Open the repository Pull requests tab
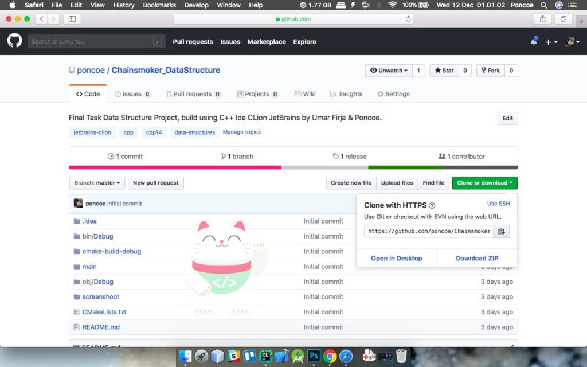587x367 pixels. pos(194,94)
